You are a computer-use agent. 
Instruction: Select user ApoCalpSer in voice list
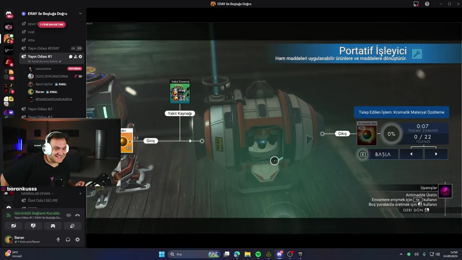coord(44,84)
